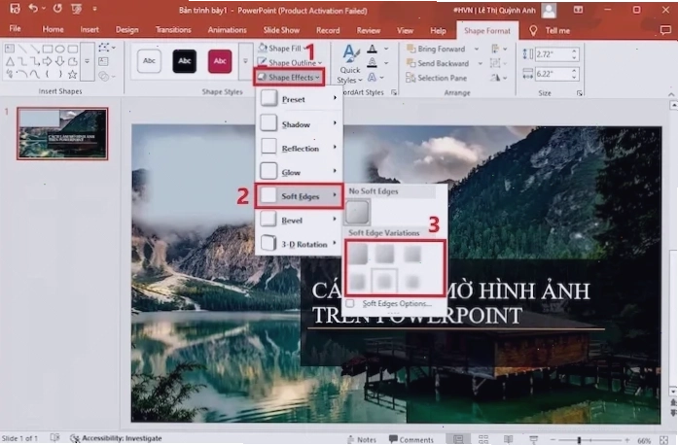The image size is (678, 445).
Task: Apply the white outlined Abc style
Action: click(x=149, y=61)
